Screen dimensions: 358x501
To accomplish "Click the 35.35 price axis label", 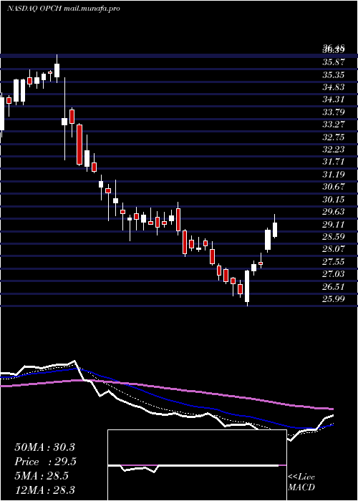I will click(x=333, y=74).
